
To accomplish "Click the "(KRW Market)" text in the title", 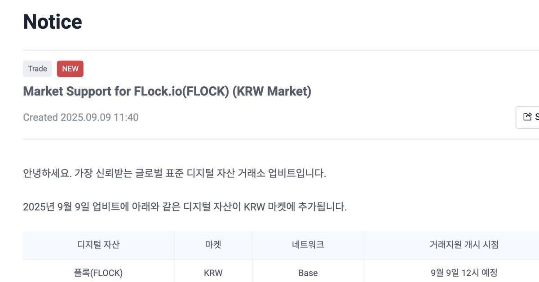I will coord(272,91).
